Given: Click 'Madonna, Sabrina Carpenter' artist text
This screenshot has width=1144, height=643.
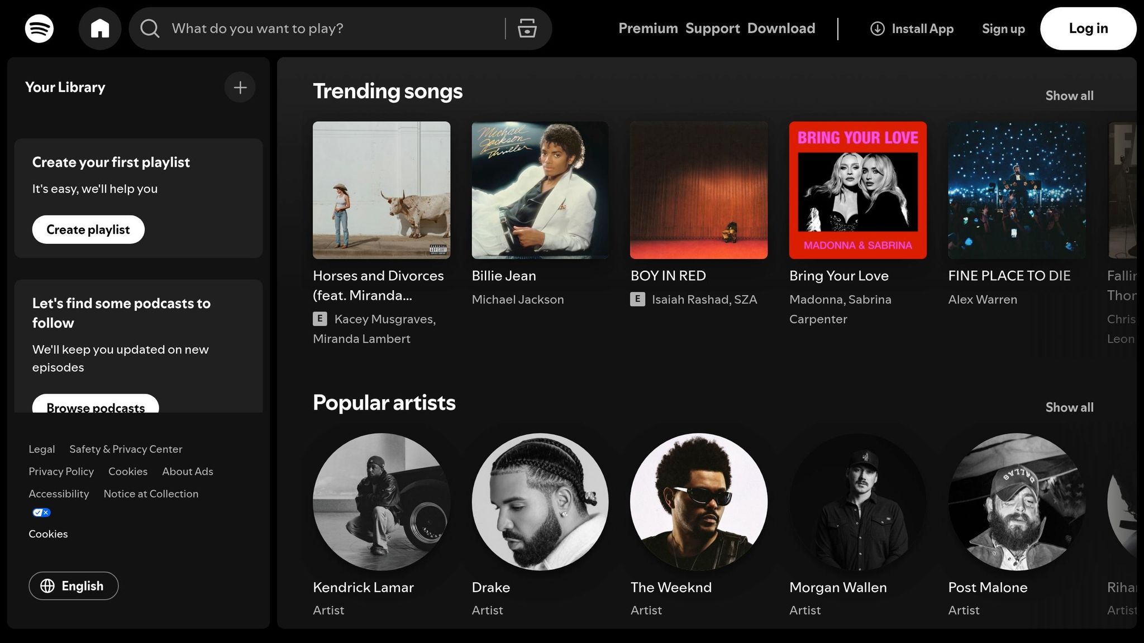Looking at the screenshot, I should pyautogui.click(x=840, y=309).
